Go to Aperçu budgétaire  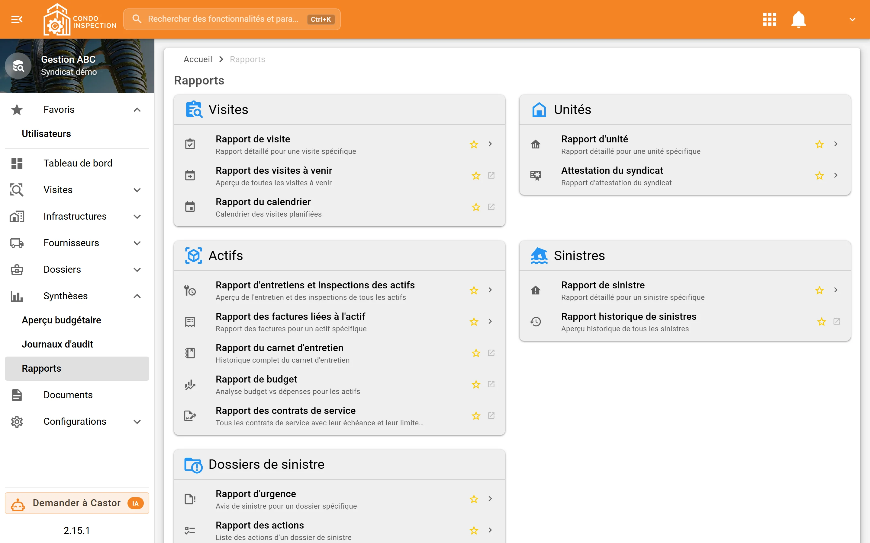coord(77,320)
